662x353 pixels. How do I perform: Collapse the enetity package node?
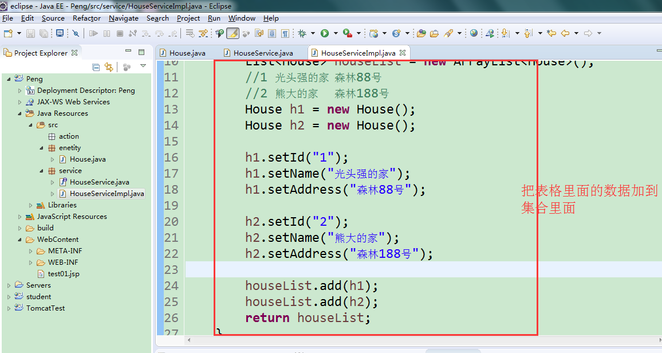point(41,148)
